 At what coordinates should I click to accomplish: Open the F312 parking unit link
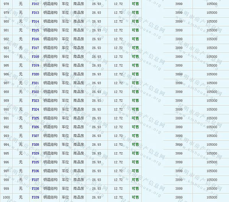click(35, 4)
